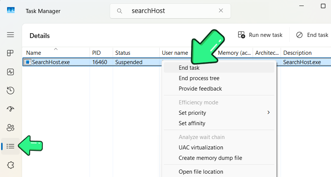The image size is (331, 177).
Task: Go to the Processes page icon
Action: (10, 53)
